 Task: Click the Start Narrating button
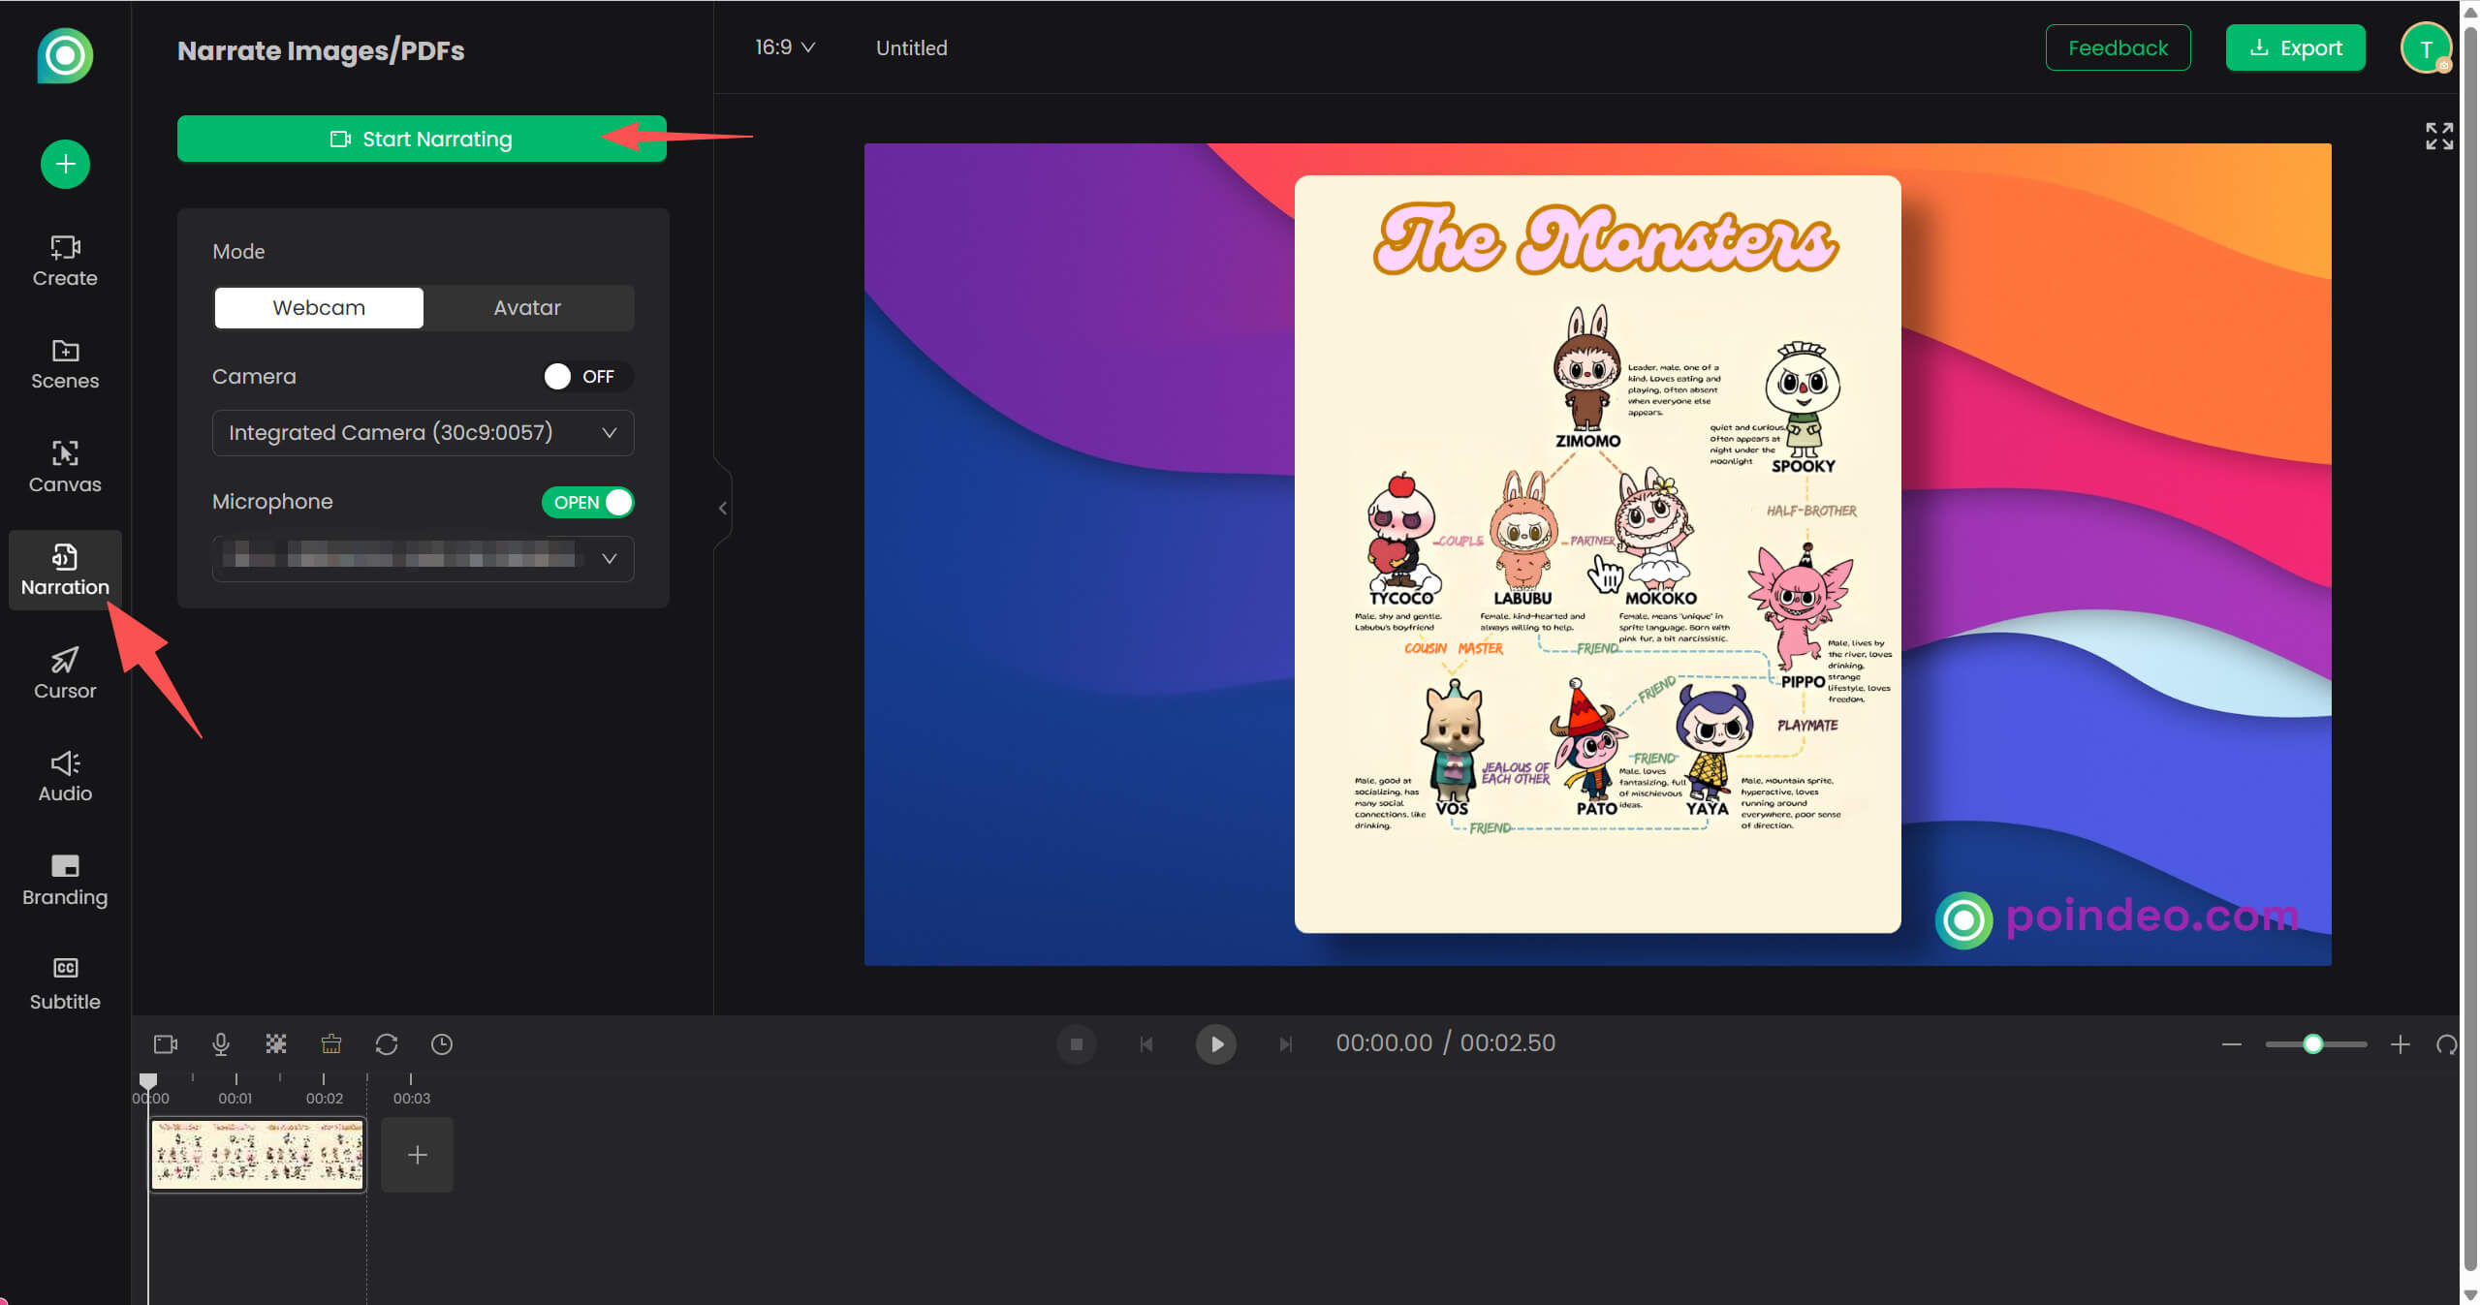coord(422,139)
